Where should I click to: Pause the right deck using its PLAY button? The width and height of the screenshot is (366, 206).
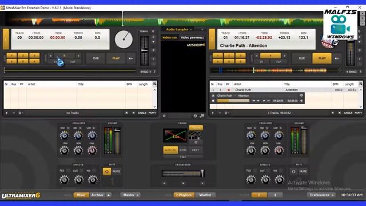tap(322, 58)
